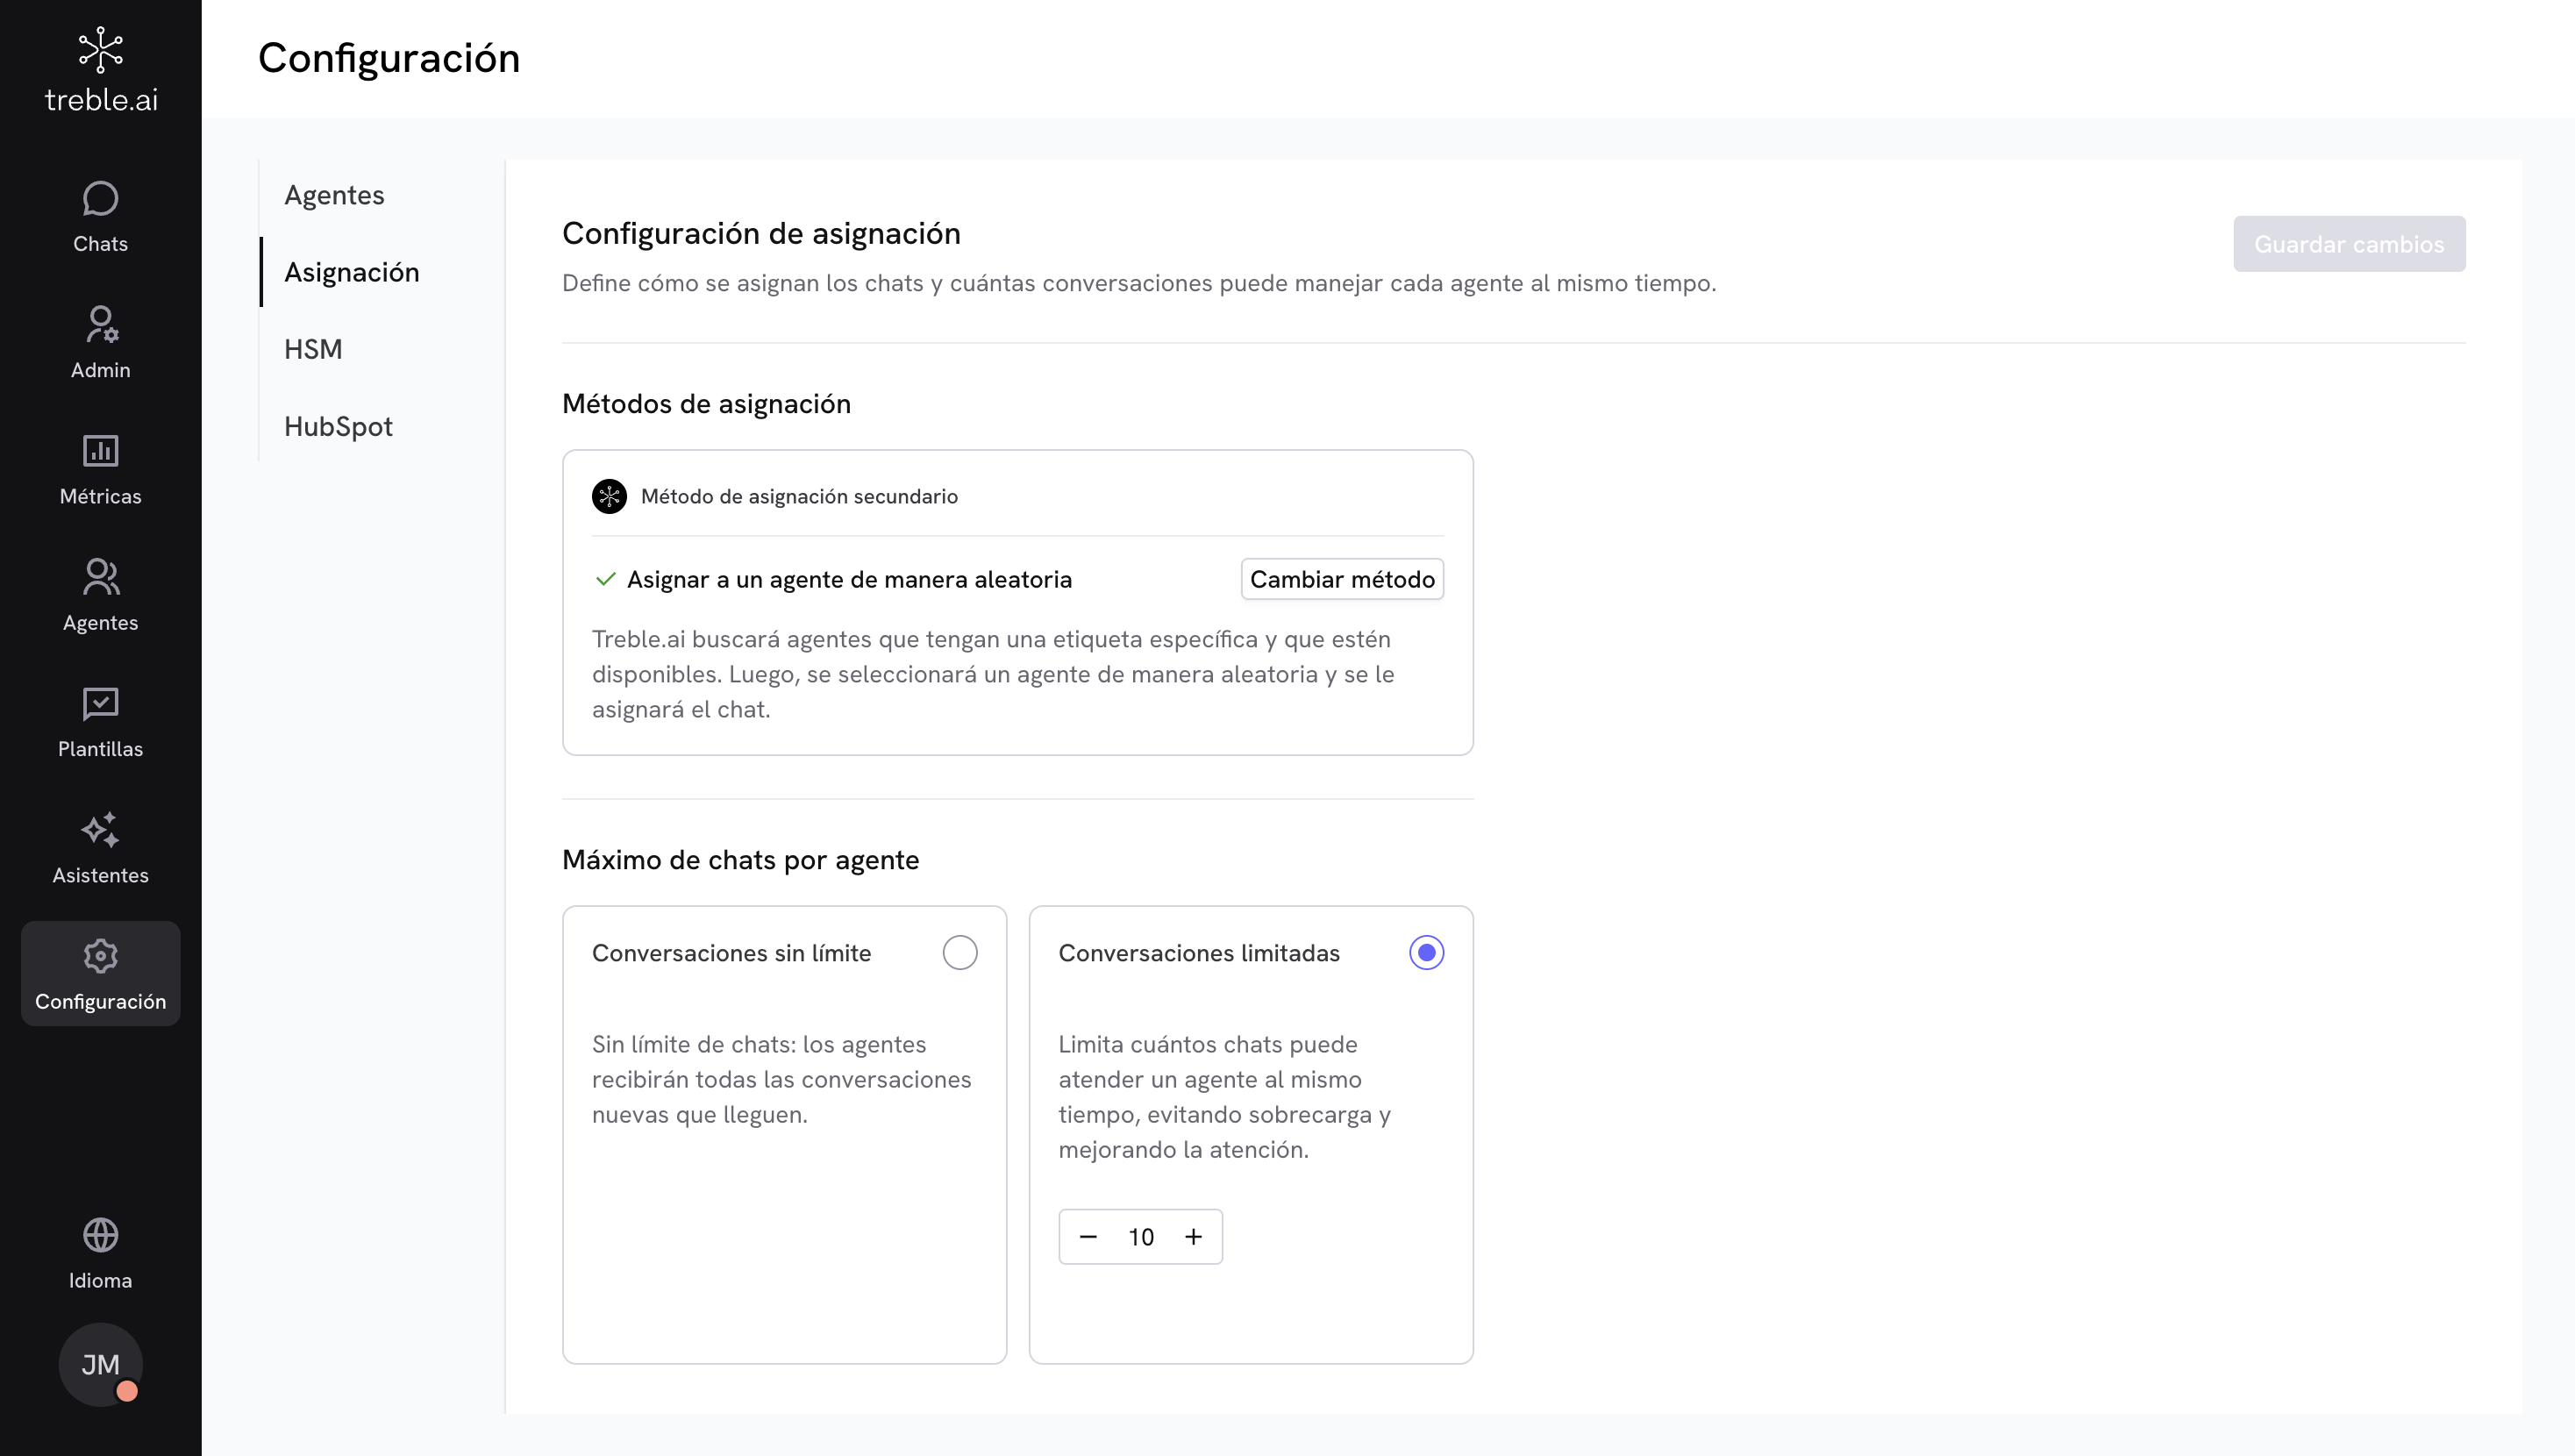This screenshot has height=1456, width=2575.
Task: Open Plantillas templates icon
Action: [100, 704]
